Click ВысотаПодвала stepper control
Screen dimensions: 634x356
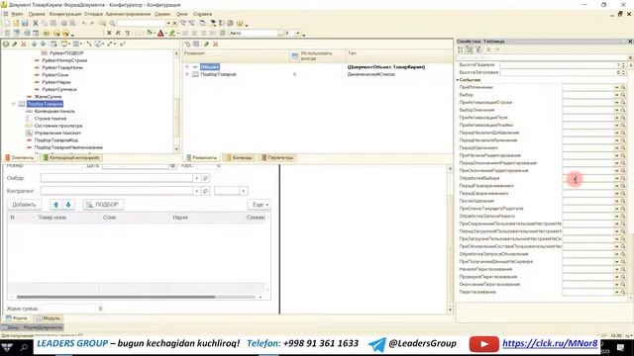pos(623,65)
